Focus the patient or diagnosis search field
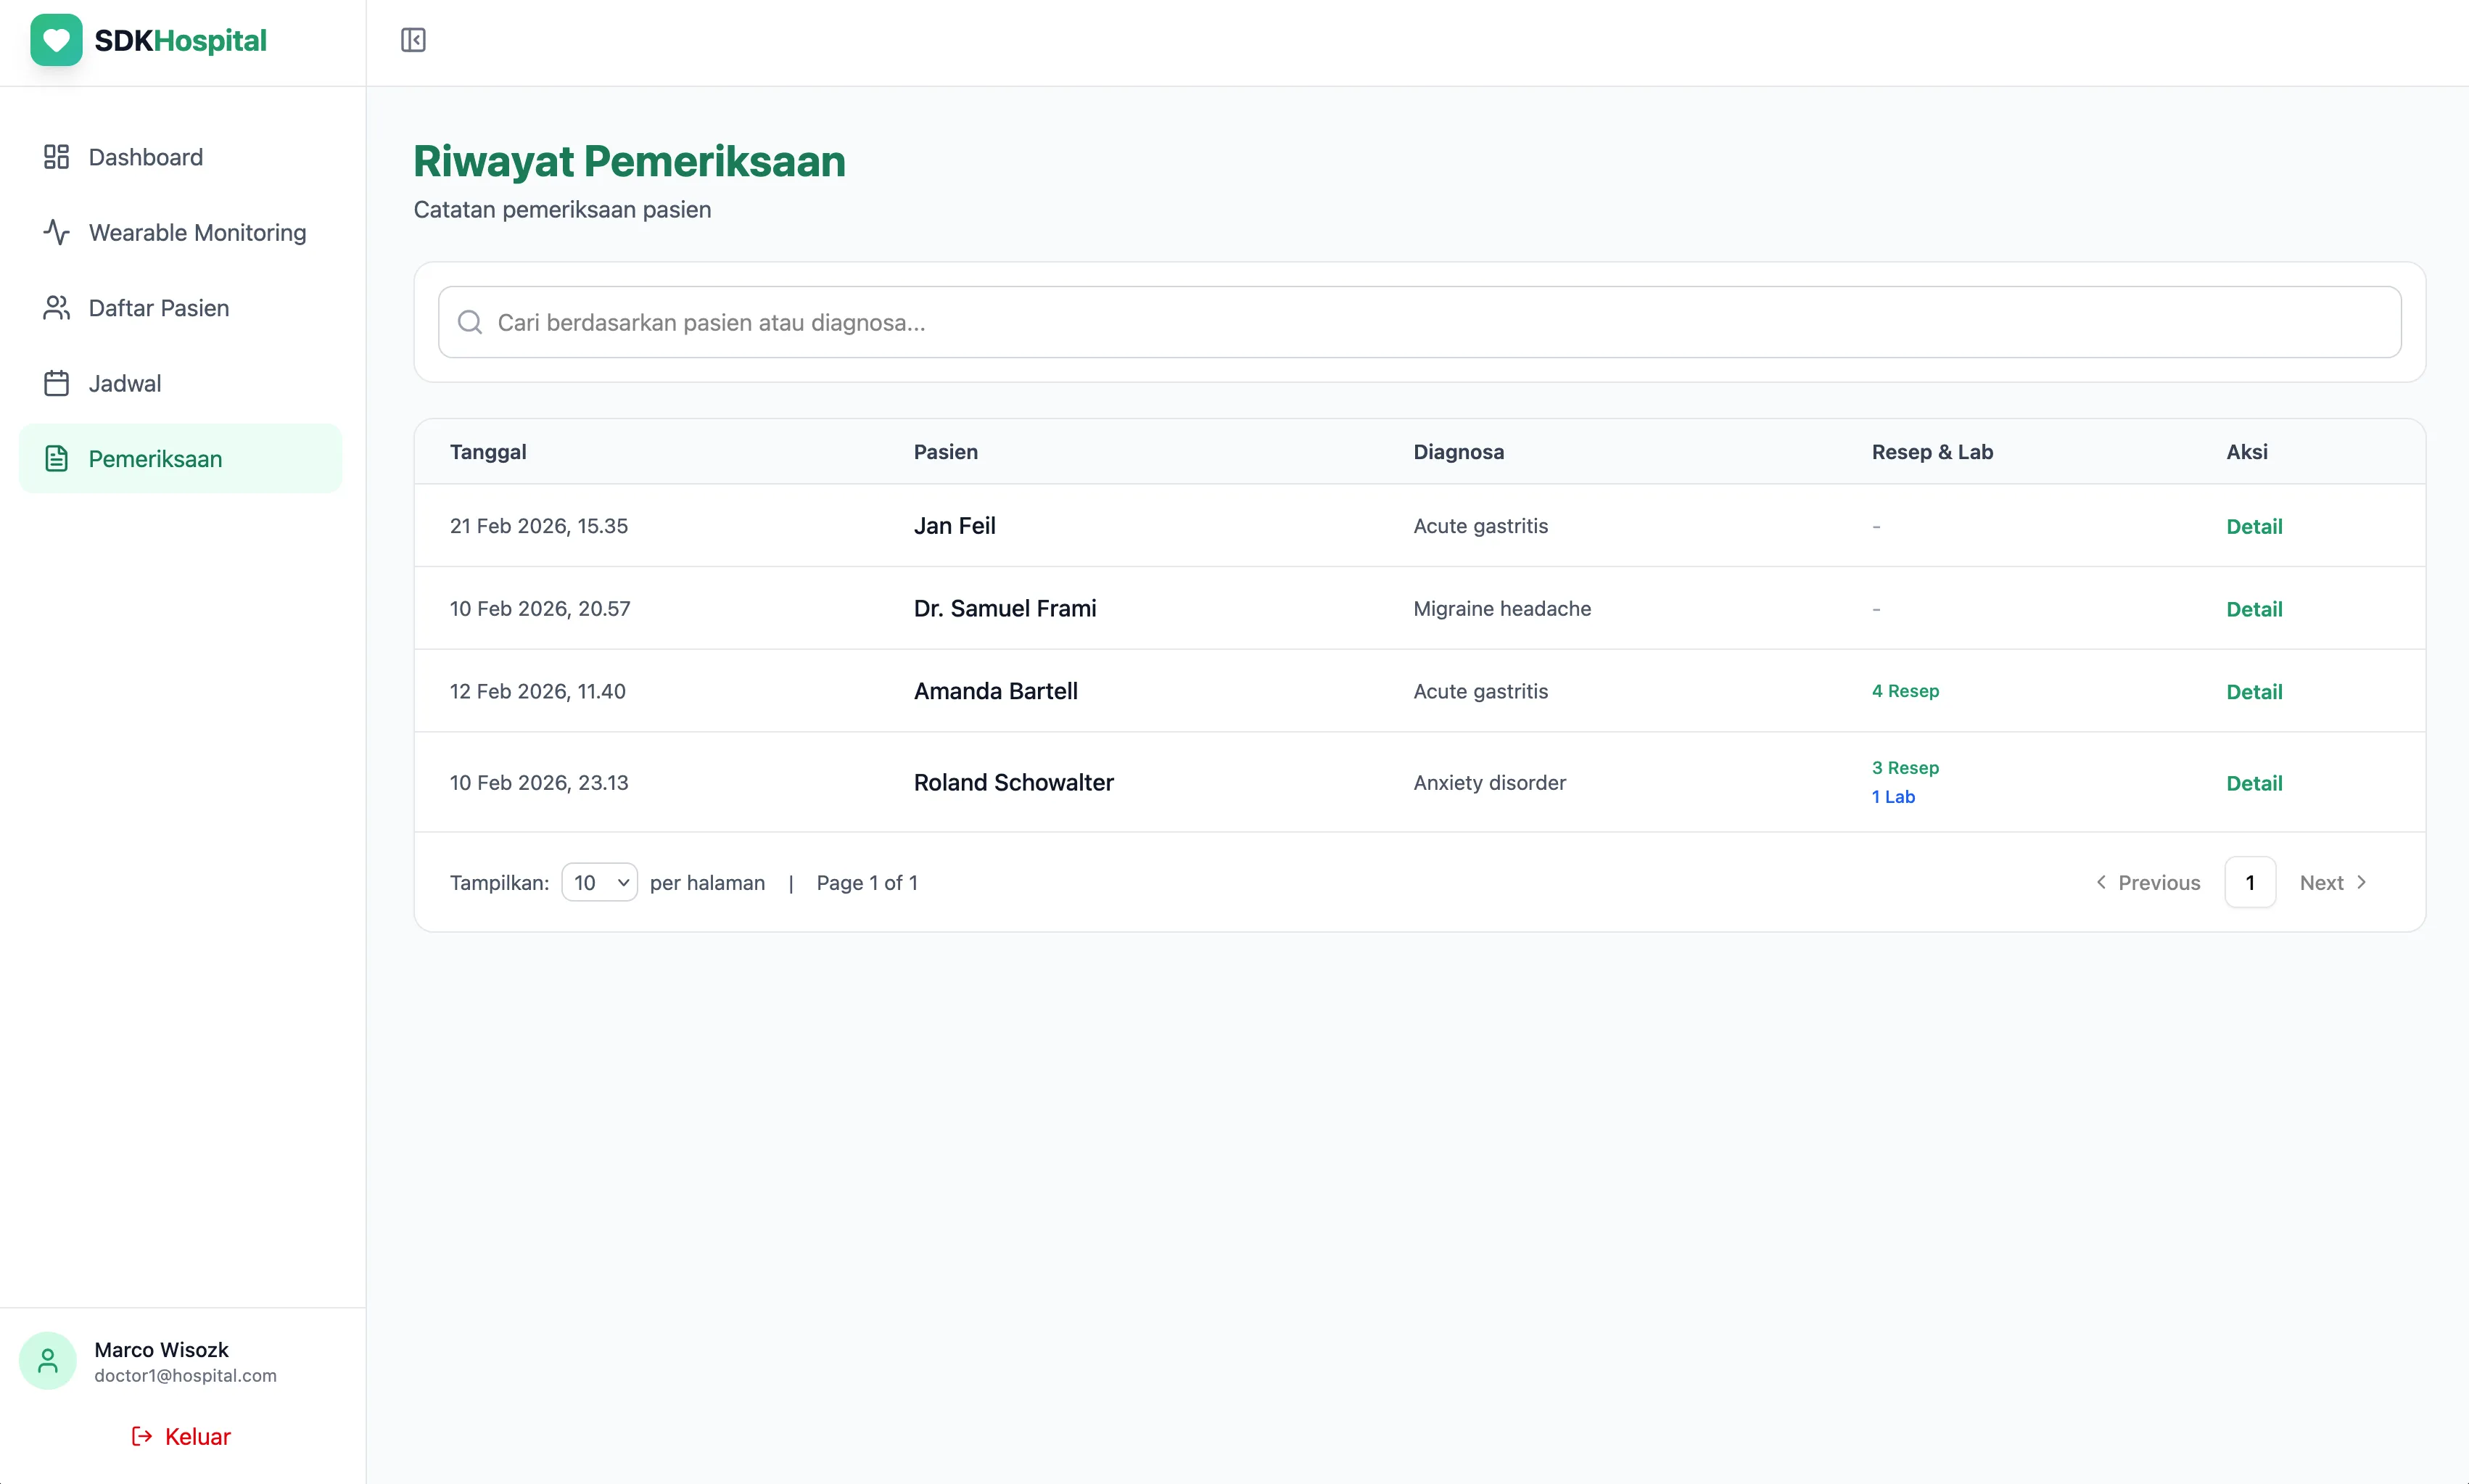 coord(1420,322)
